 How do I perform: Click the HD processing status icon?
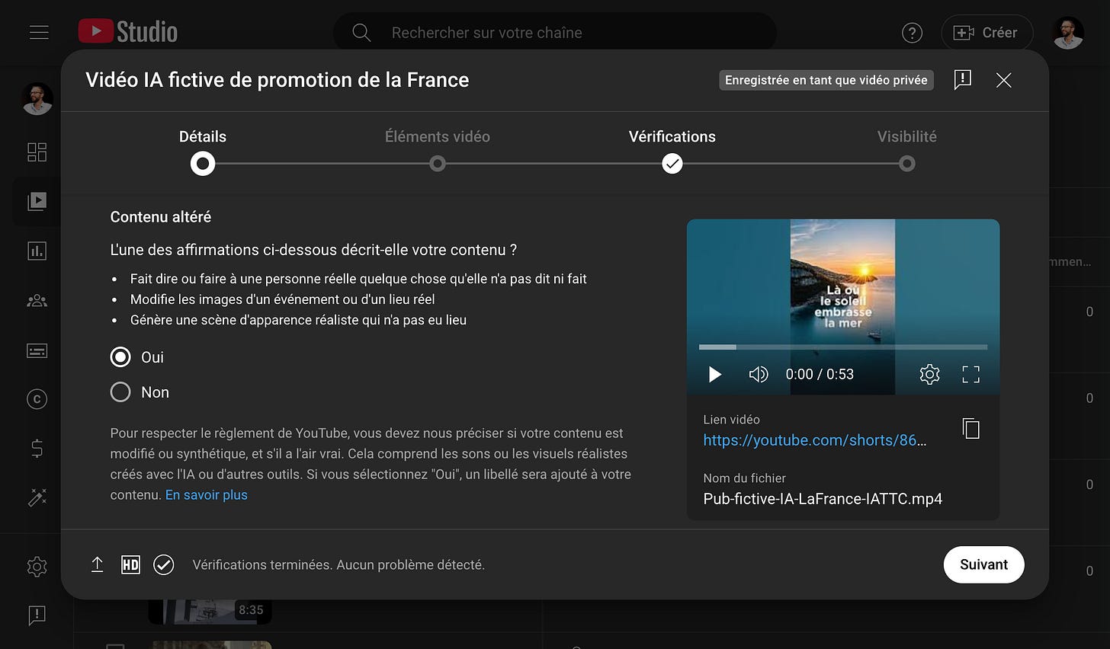[x=130, y=564]
